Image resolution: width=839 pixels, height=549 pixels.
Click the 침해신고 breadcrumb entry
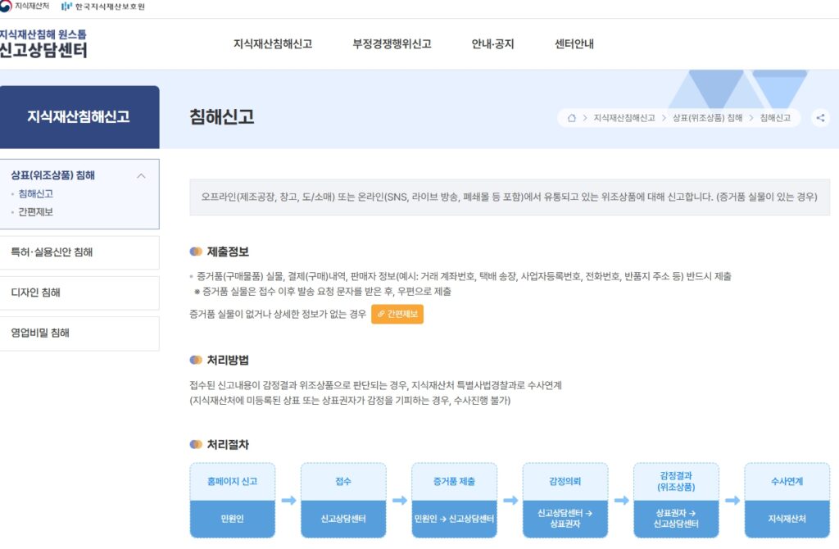tap(775, 118)
